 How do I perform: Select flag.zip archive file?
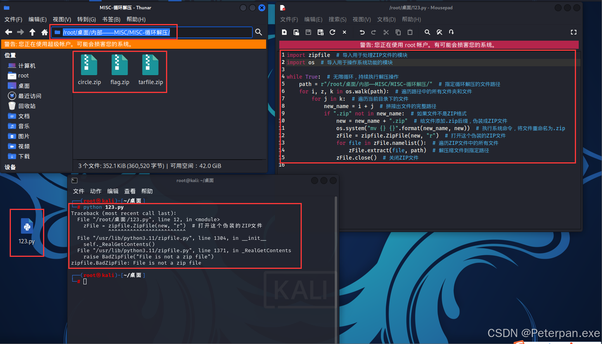point(120,70)
